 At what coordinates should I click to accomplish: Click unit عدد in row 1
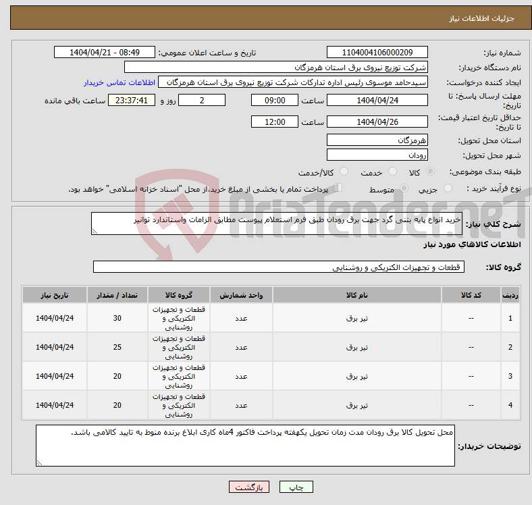[241, 319]
